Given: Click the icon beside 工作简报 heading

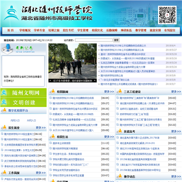Looking at the screenshot, I should point(4,172).
